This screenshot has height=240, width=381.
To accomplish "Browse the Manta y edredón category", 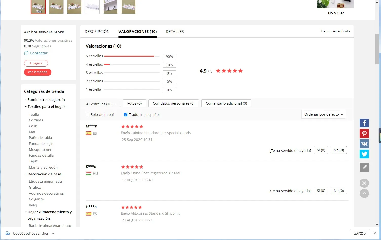I will coord(43,167).
